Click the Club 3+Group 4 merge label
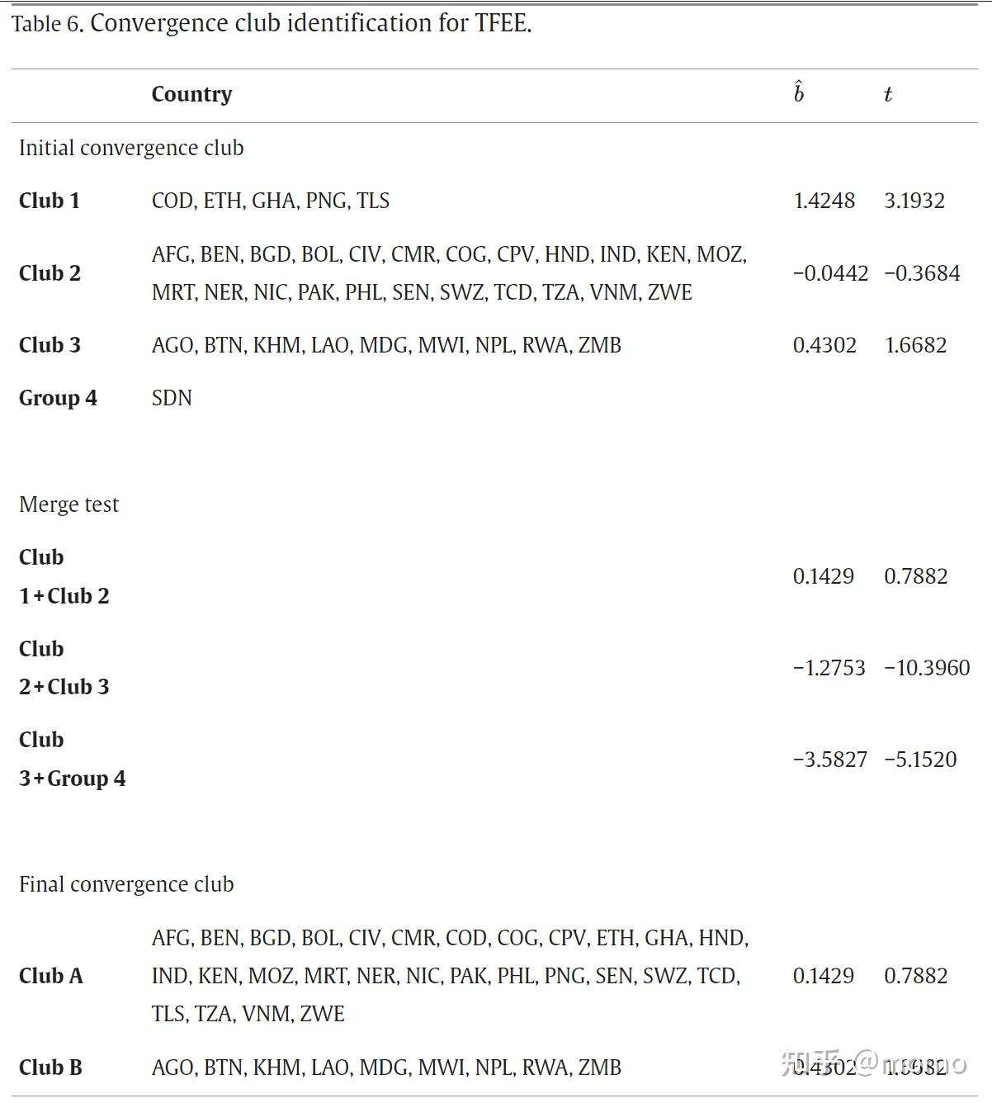 coord(72,759)
